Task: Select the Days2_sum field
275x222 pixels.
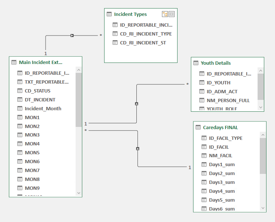Action: pyautogui.click(x=222, y=173)
